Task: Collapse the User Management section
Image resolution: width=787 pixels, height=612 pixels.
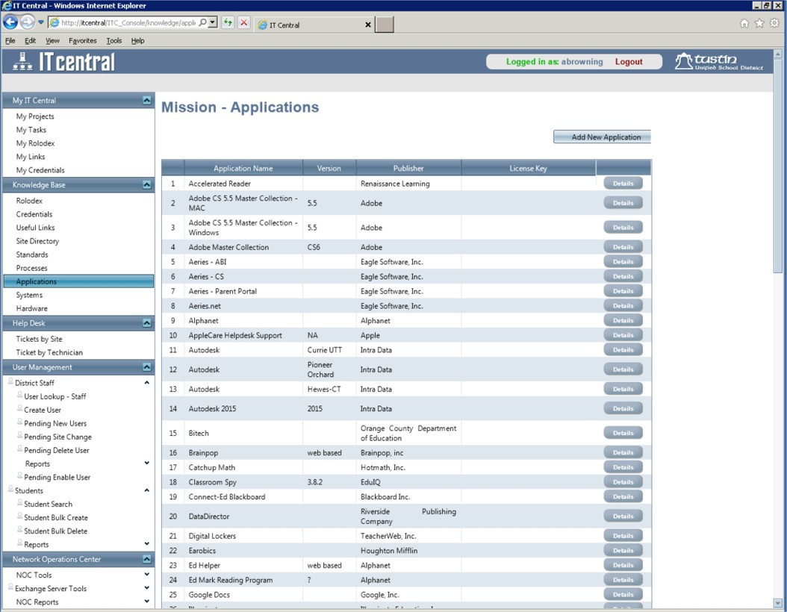Action: click(x=146, y=367)
